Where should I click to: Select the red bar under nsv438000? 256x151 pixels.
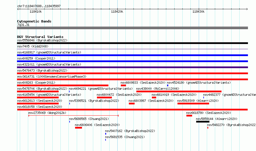179,91
